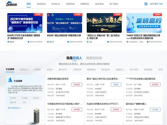Click the 健康护理 tag button
The height and width of the screenshot is (125, 167).
13,102
